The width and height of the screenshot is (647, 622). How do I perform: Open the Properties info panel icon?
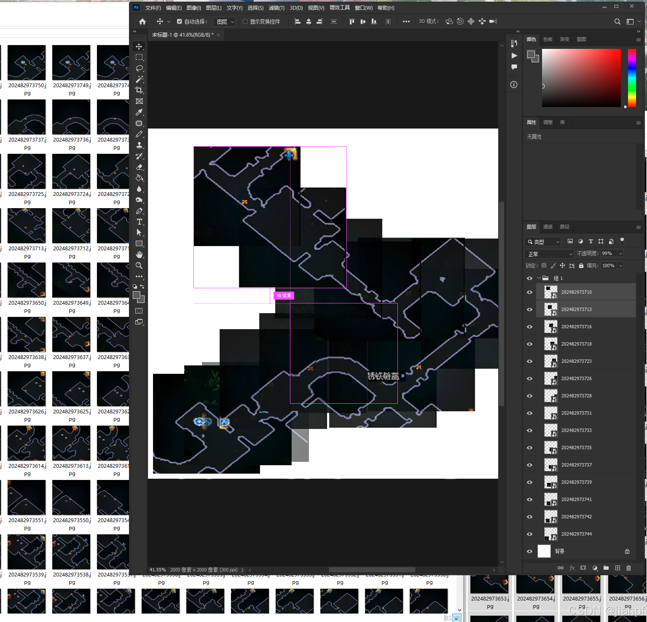514,85
